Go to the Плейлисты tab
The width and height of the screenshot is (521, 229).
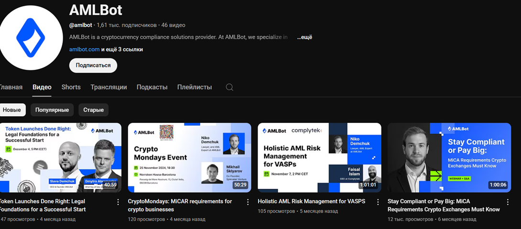click(x=195, y=87)
